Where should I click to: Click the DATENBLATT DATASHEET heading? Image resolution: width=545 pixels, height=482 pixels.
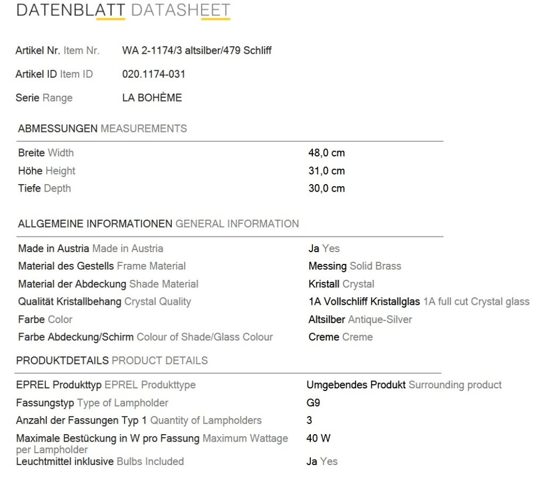pyautogui.click(x=123, y=11)
